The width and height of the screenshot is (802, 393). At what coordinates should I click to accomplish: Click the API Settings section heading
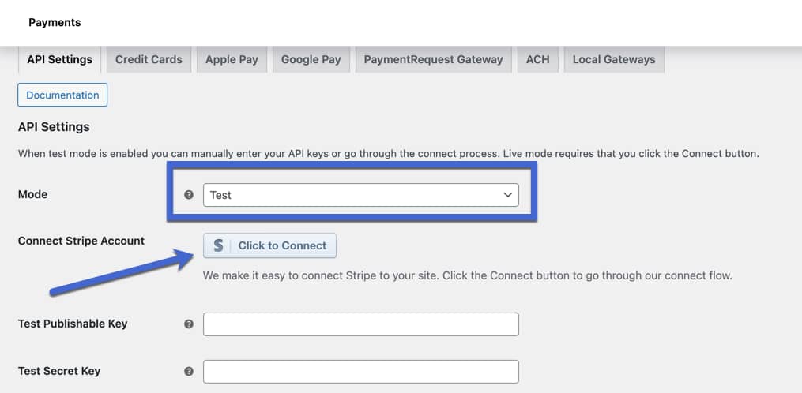pos(54,127)
